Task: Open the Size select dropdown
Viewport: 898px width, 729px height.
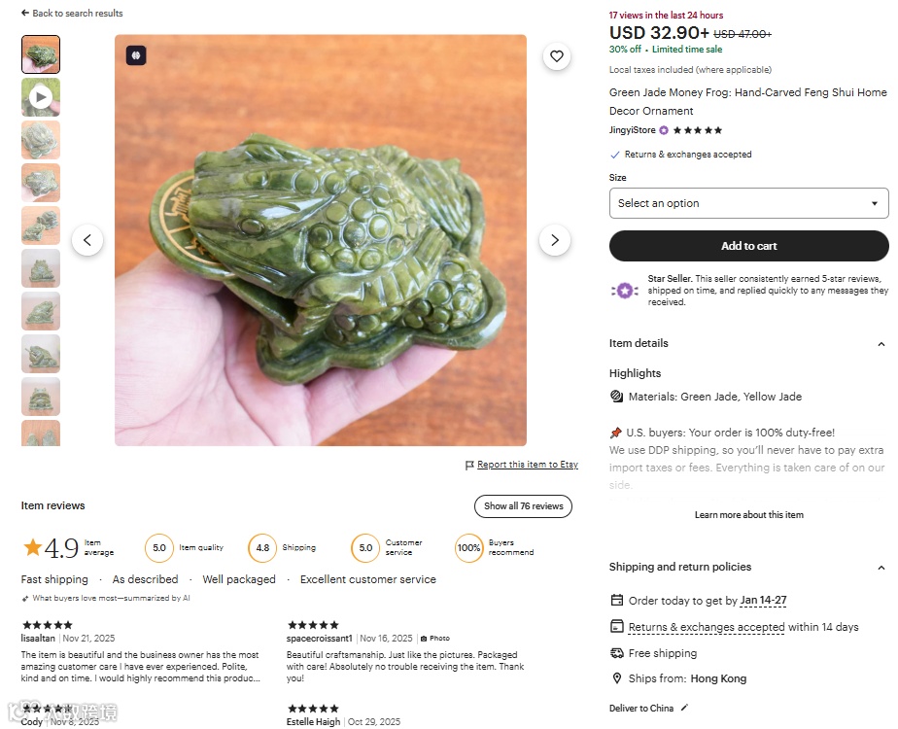Action: point(748,203)
